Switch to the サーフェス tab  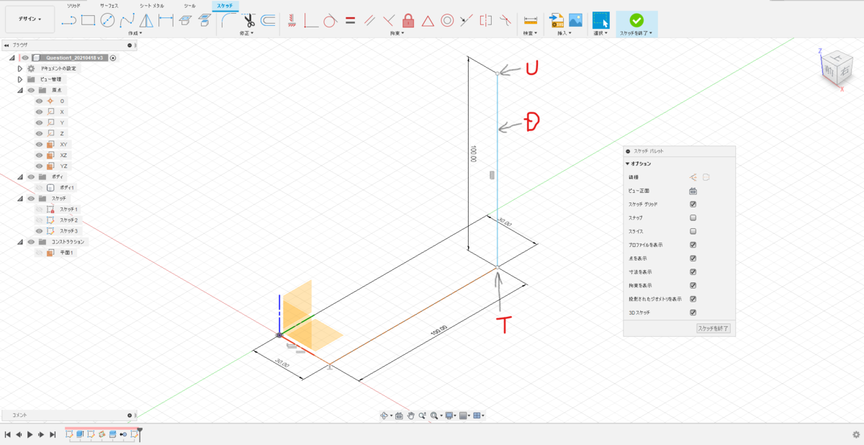coord(109,5)
